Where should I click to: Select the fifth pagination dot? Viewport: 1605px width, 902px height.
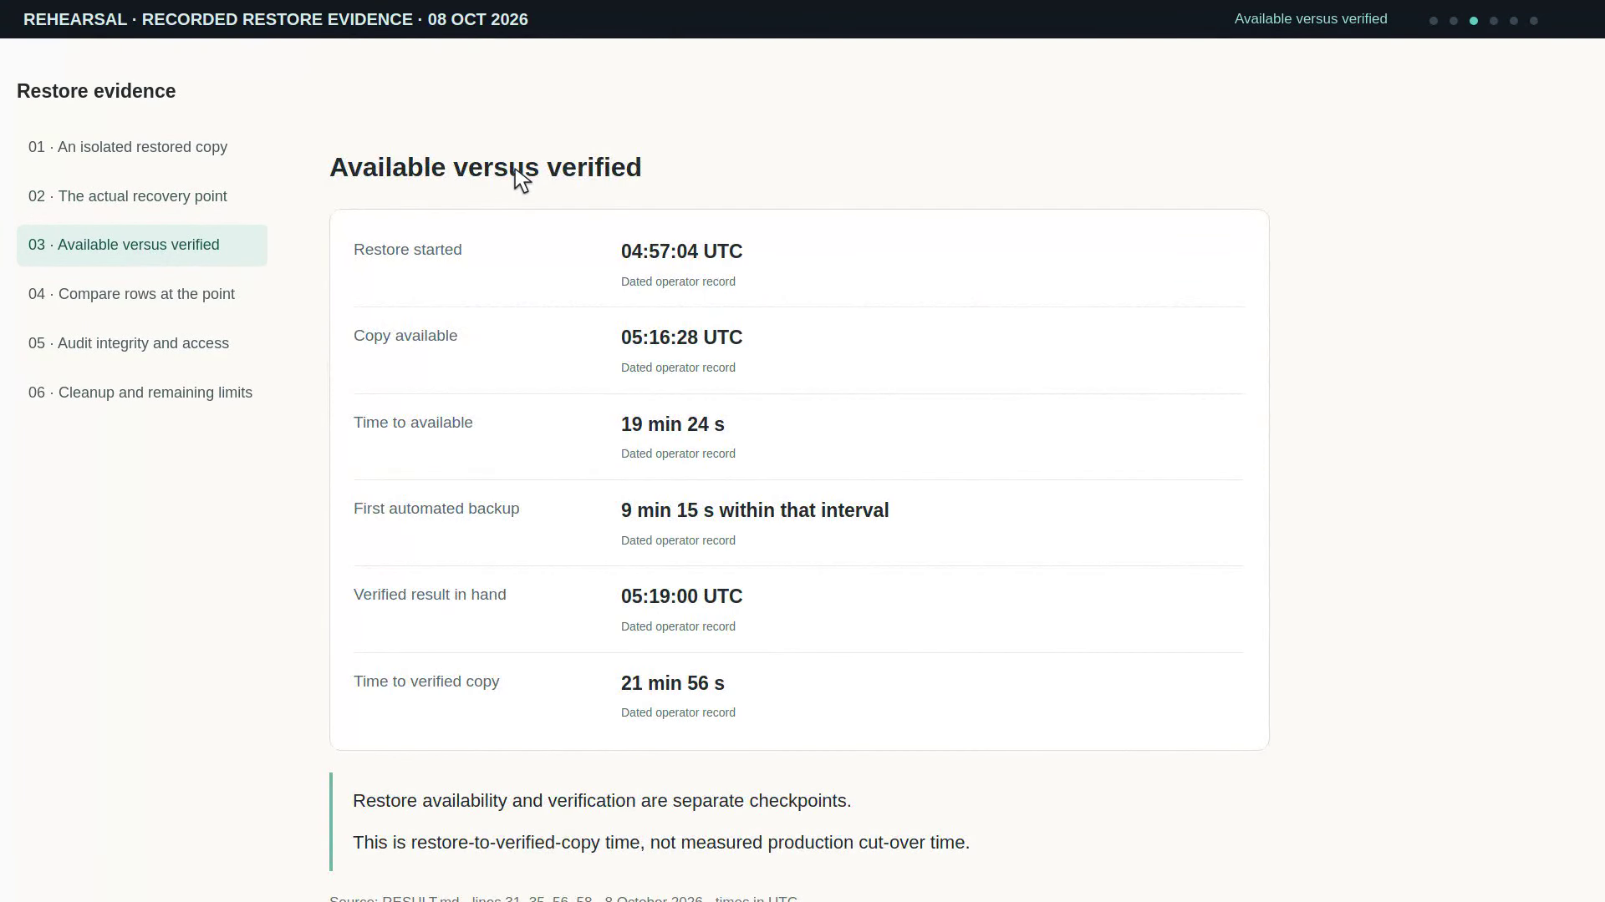coord(1514,21)
